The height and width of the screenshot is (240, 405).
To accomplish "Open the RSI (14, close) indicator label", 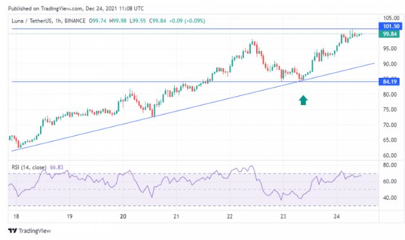I will point(29,168).
